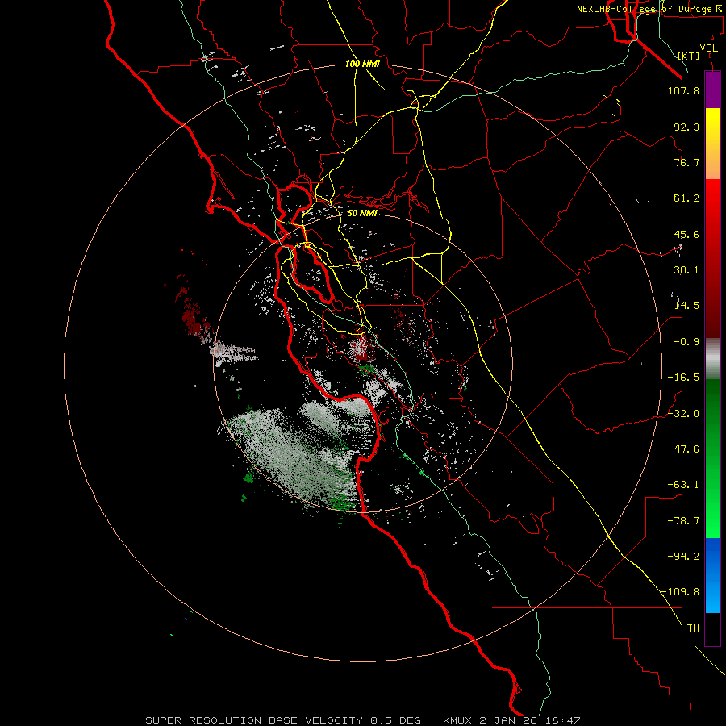The height and width of the screenshot is (726, 726).
Task: Click the -78.7 velocity scale value
Action: [x=683, y=521]
